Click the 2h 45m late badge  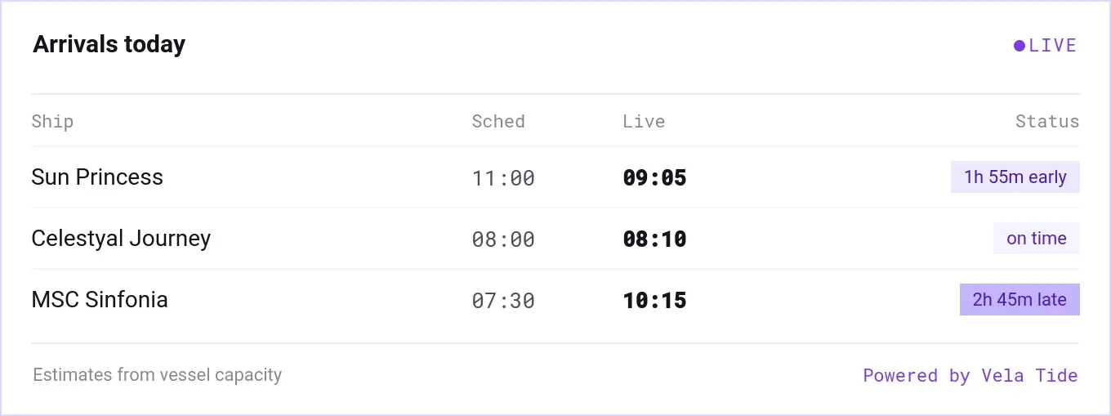click(x=1020, y=300)
